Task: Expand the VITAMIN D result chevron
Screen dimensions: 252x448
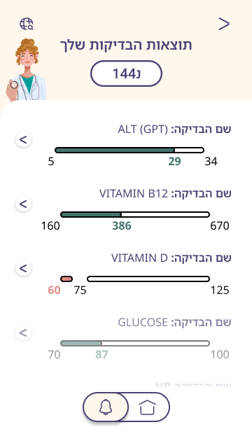Action: point(23,268)
